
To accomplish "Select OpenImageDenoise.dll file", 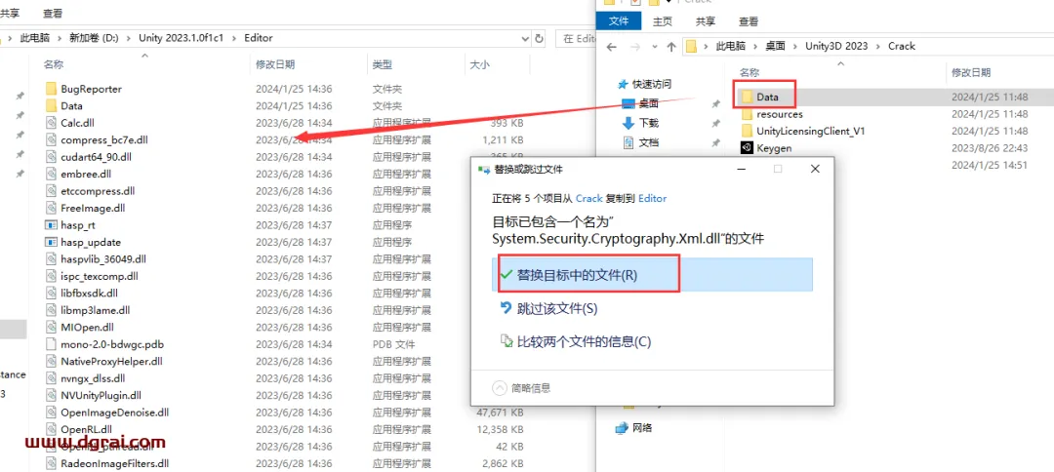I will point(115,413).
